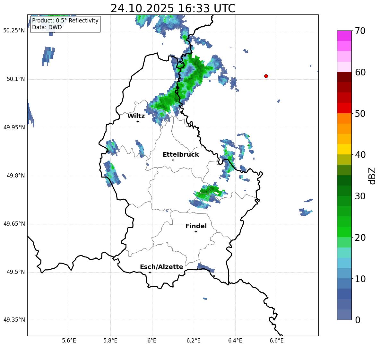Click the 50.1°N latitude label
The height and width of the screenshot is (347, 380).
16,79
